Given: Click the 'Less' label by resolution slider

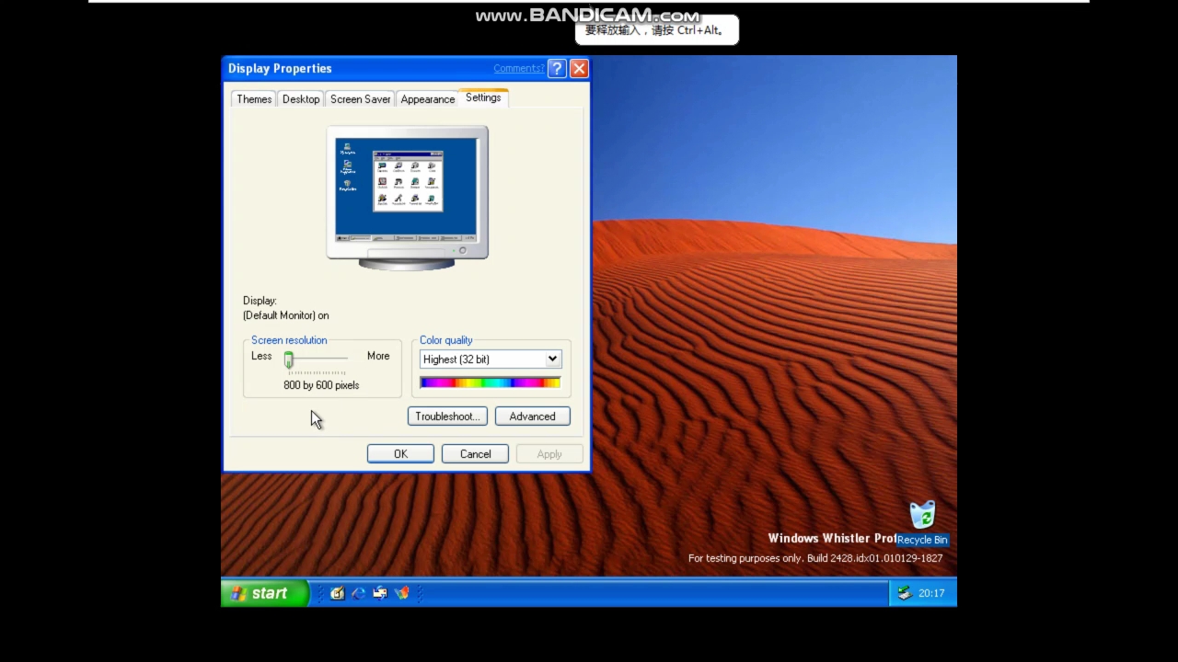Looking at the screenshot, I should pos(261,356).
